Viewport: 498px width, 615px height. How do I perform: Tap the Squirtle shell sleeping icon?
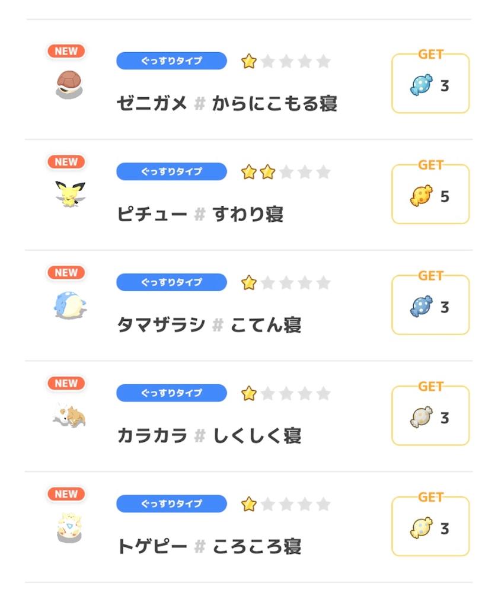click(x=69, y=84)
